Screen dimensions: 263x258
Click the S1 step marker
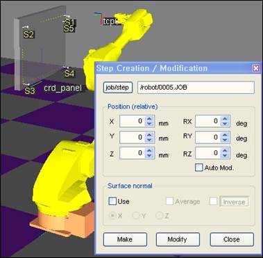point(69,22)
